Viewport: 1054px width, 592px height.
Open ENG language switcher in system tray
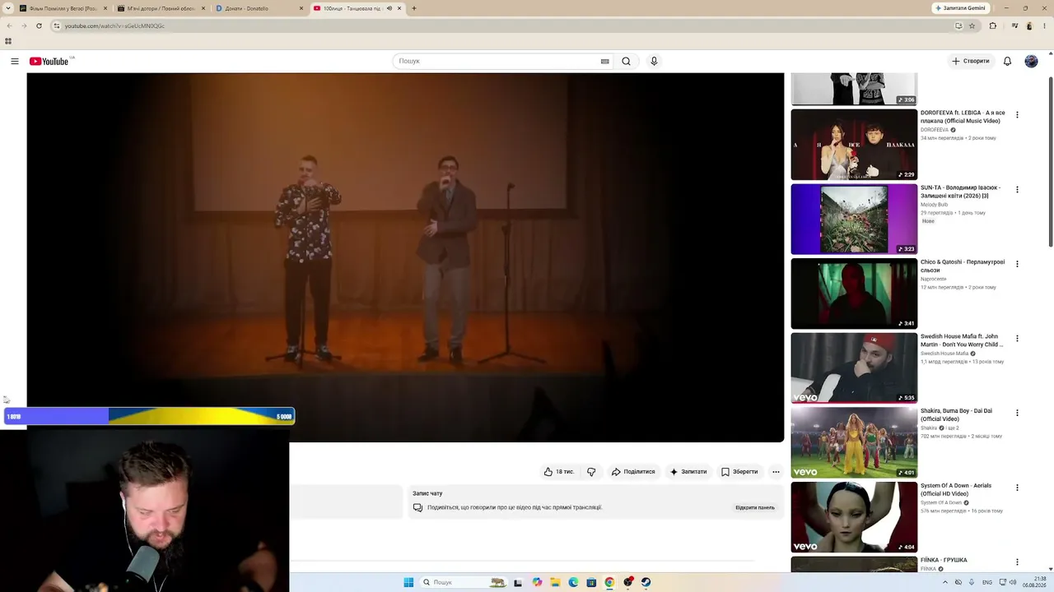click(x=987, y=582)
